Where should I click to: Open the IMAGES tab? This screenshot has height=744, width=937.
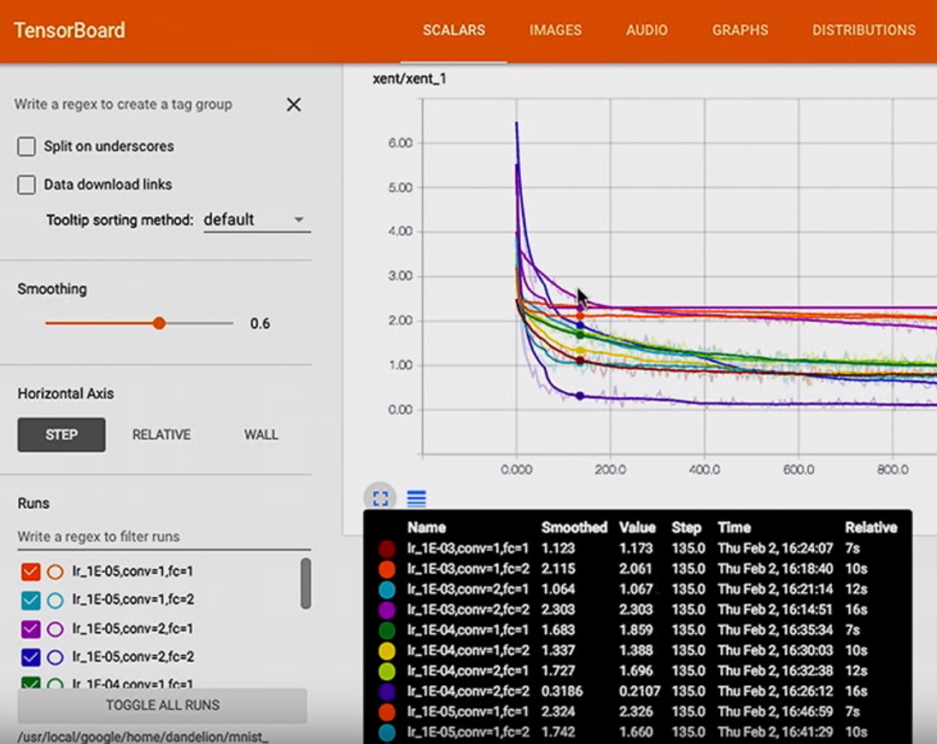(555, 31)
